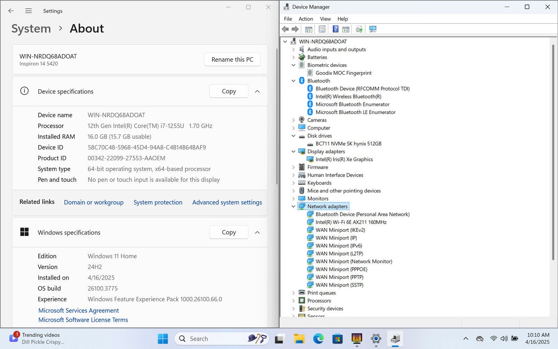Click Rename this PC button
Screen dimensions: 558x349
click(232, 59)
